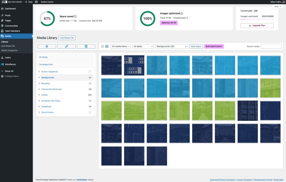Image resolution: width=286 pixels, height=182 pixels.
Task: Switch to list view icon
Action: (x=103, y=47)
